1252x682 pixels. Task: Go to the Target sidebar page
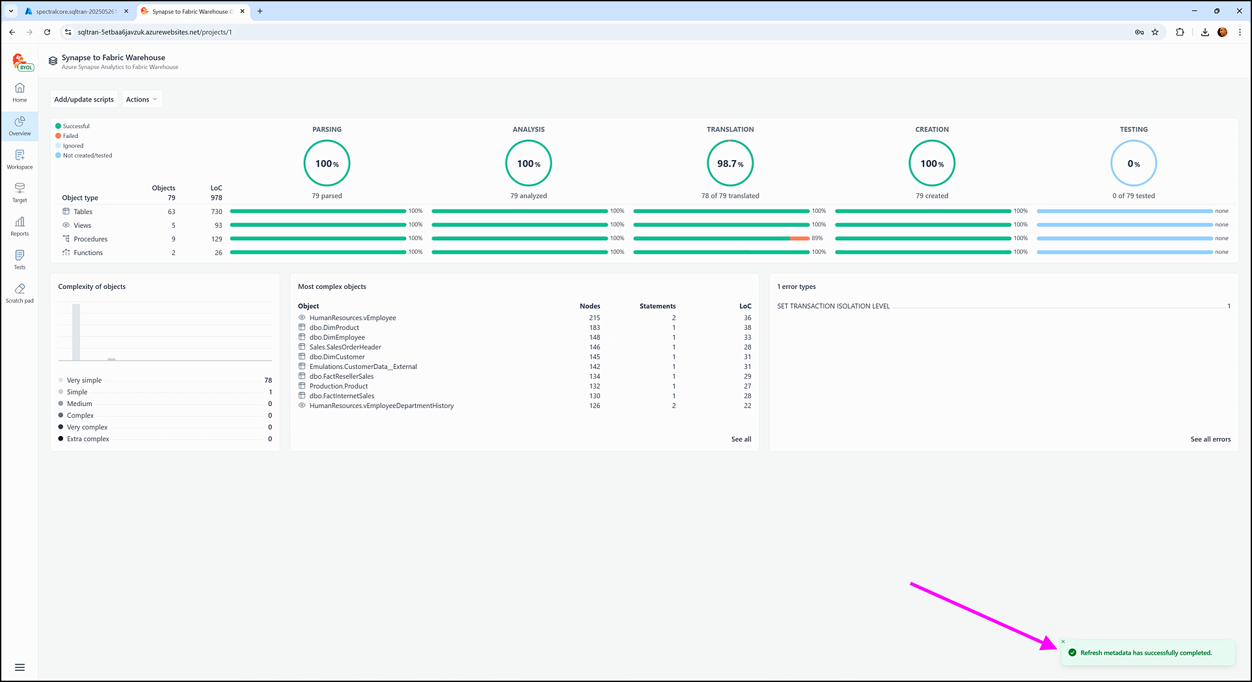coord(20,193)
